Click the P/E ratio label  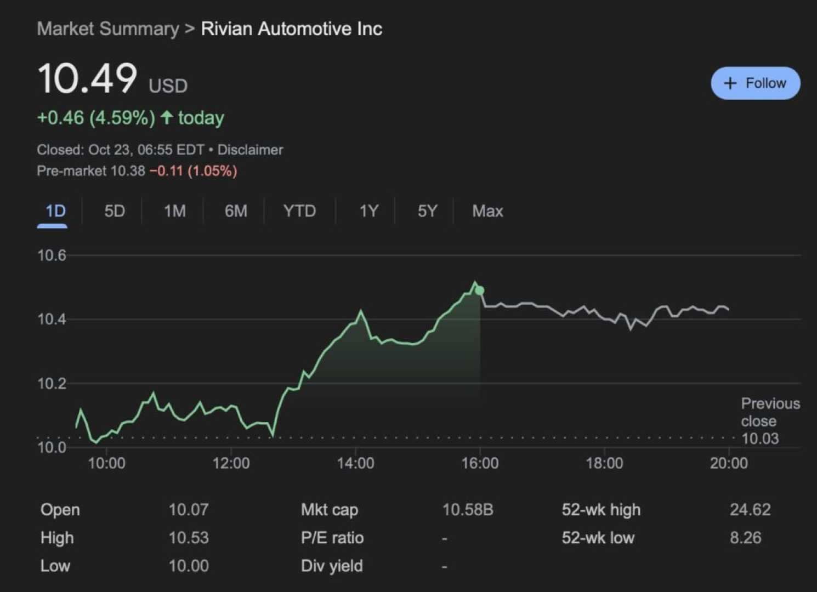click(x=332, y=538)
